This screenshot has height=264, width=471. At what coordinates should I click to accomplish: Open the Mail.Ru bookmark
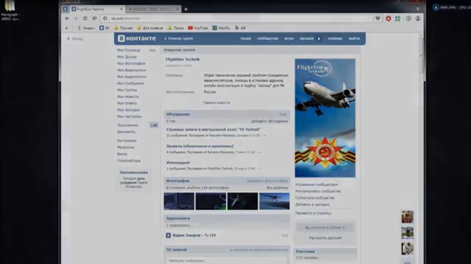[x=221, y=28]
